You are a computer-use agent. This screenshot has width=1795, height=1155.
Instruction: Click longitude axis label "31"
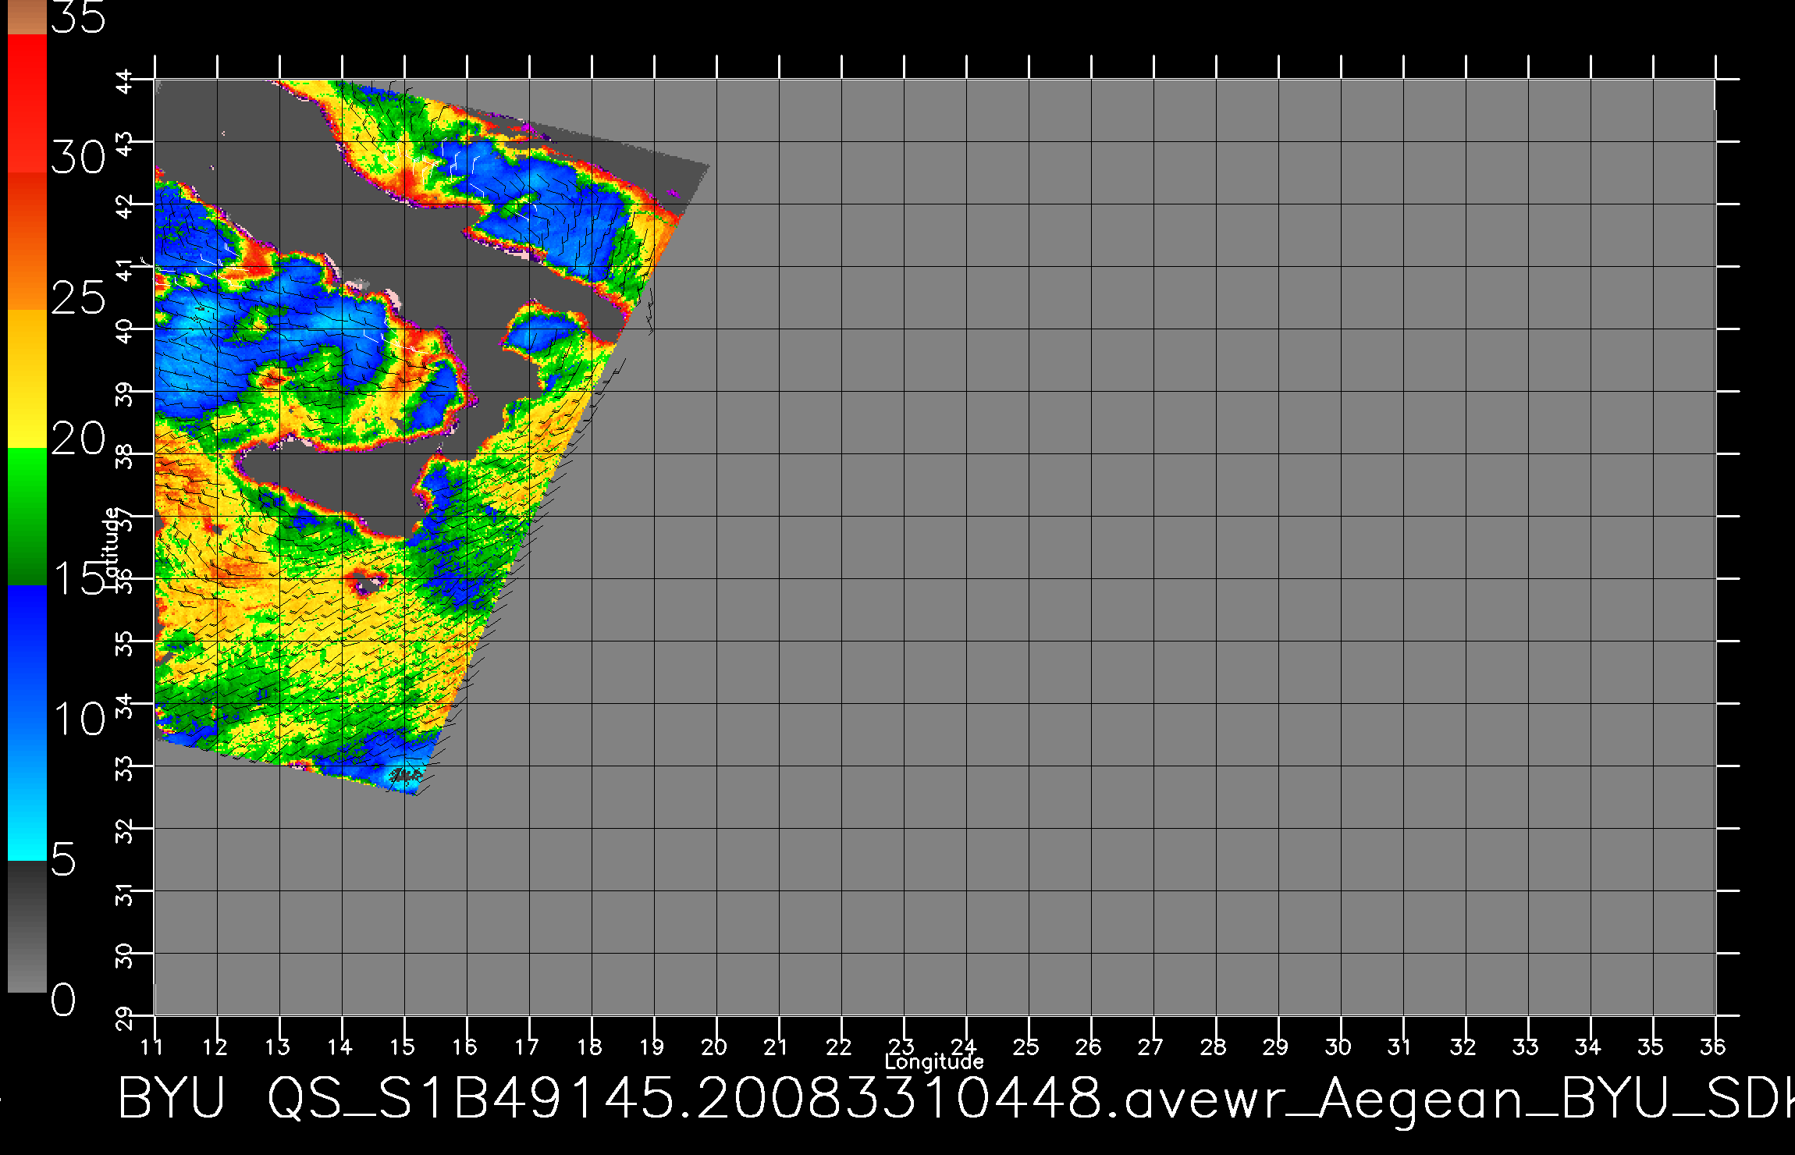pyautogui.click(x=1399, y=1047)
